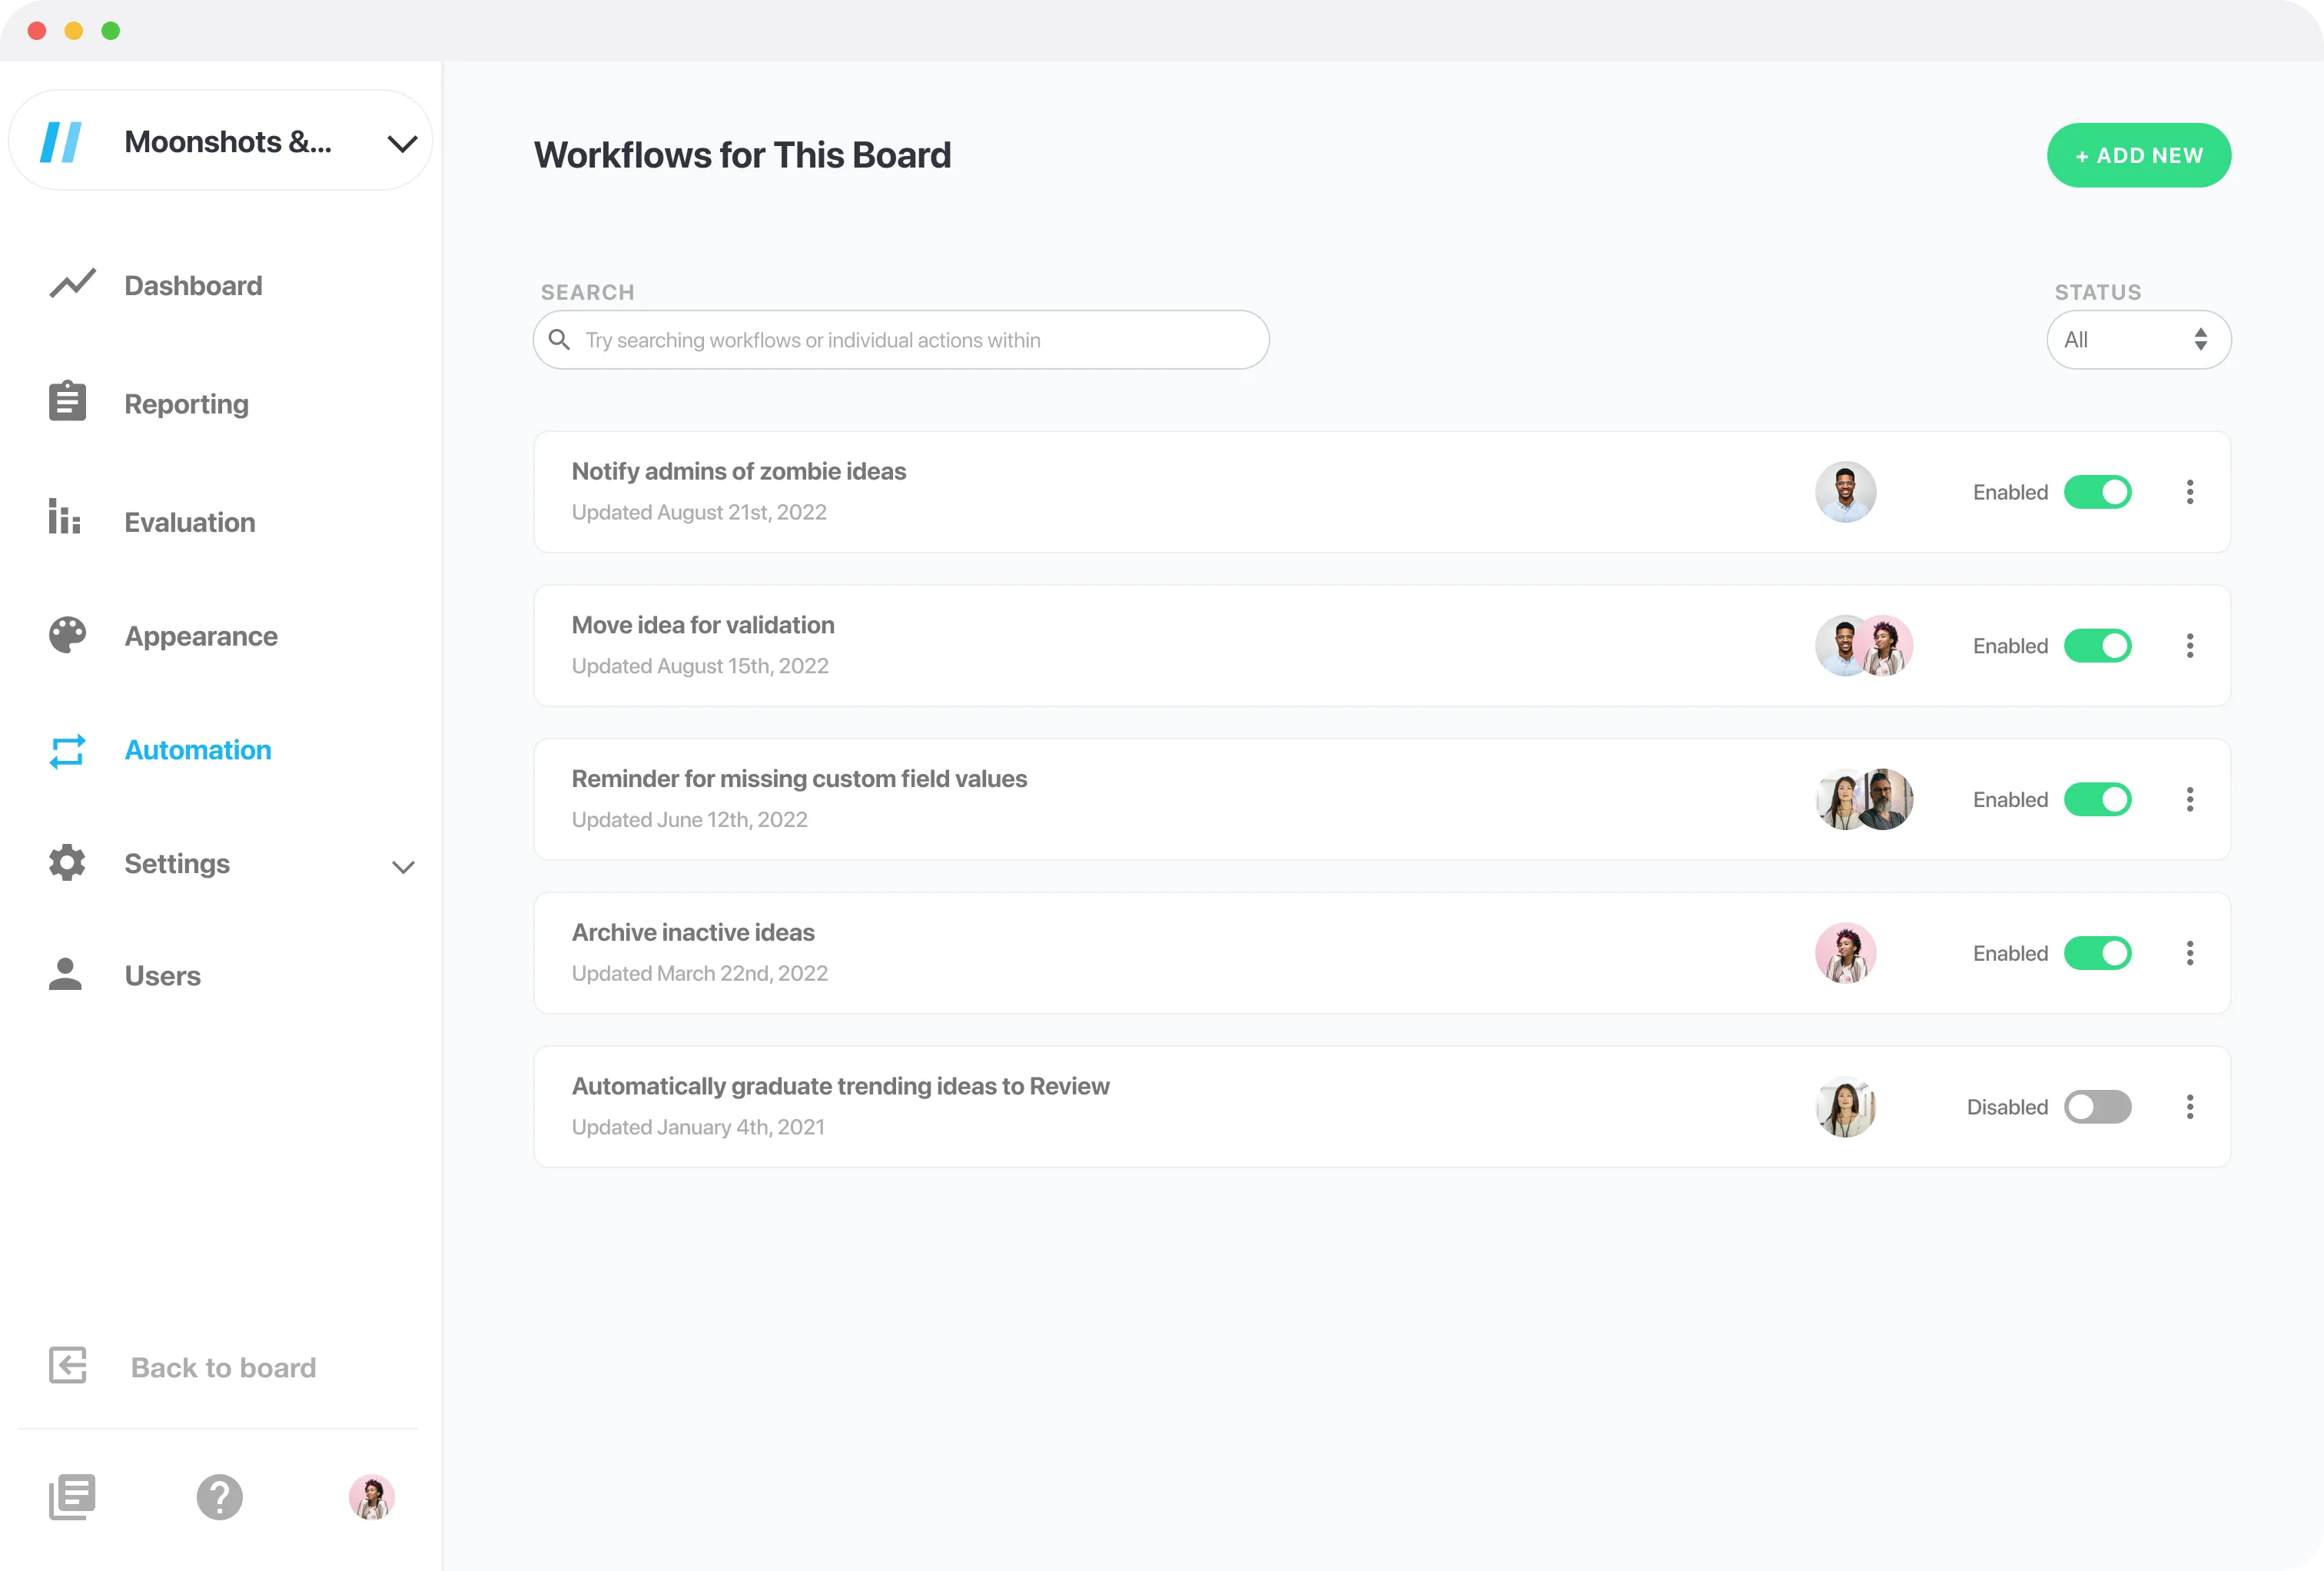2324x1571 pixels.
Task: Click the Appearance palette icon
Action: click(x=66, y=635)
